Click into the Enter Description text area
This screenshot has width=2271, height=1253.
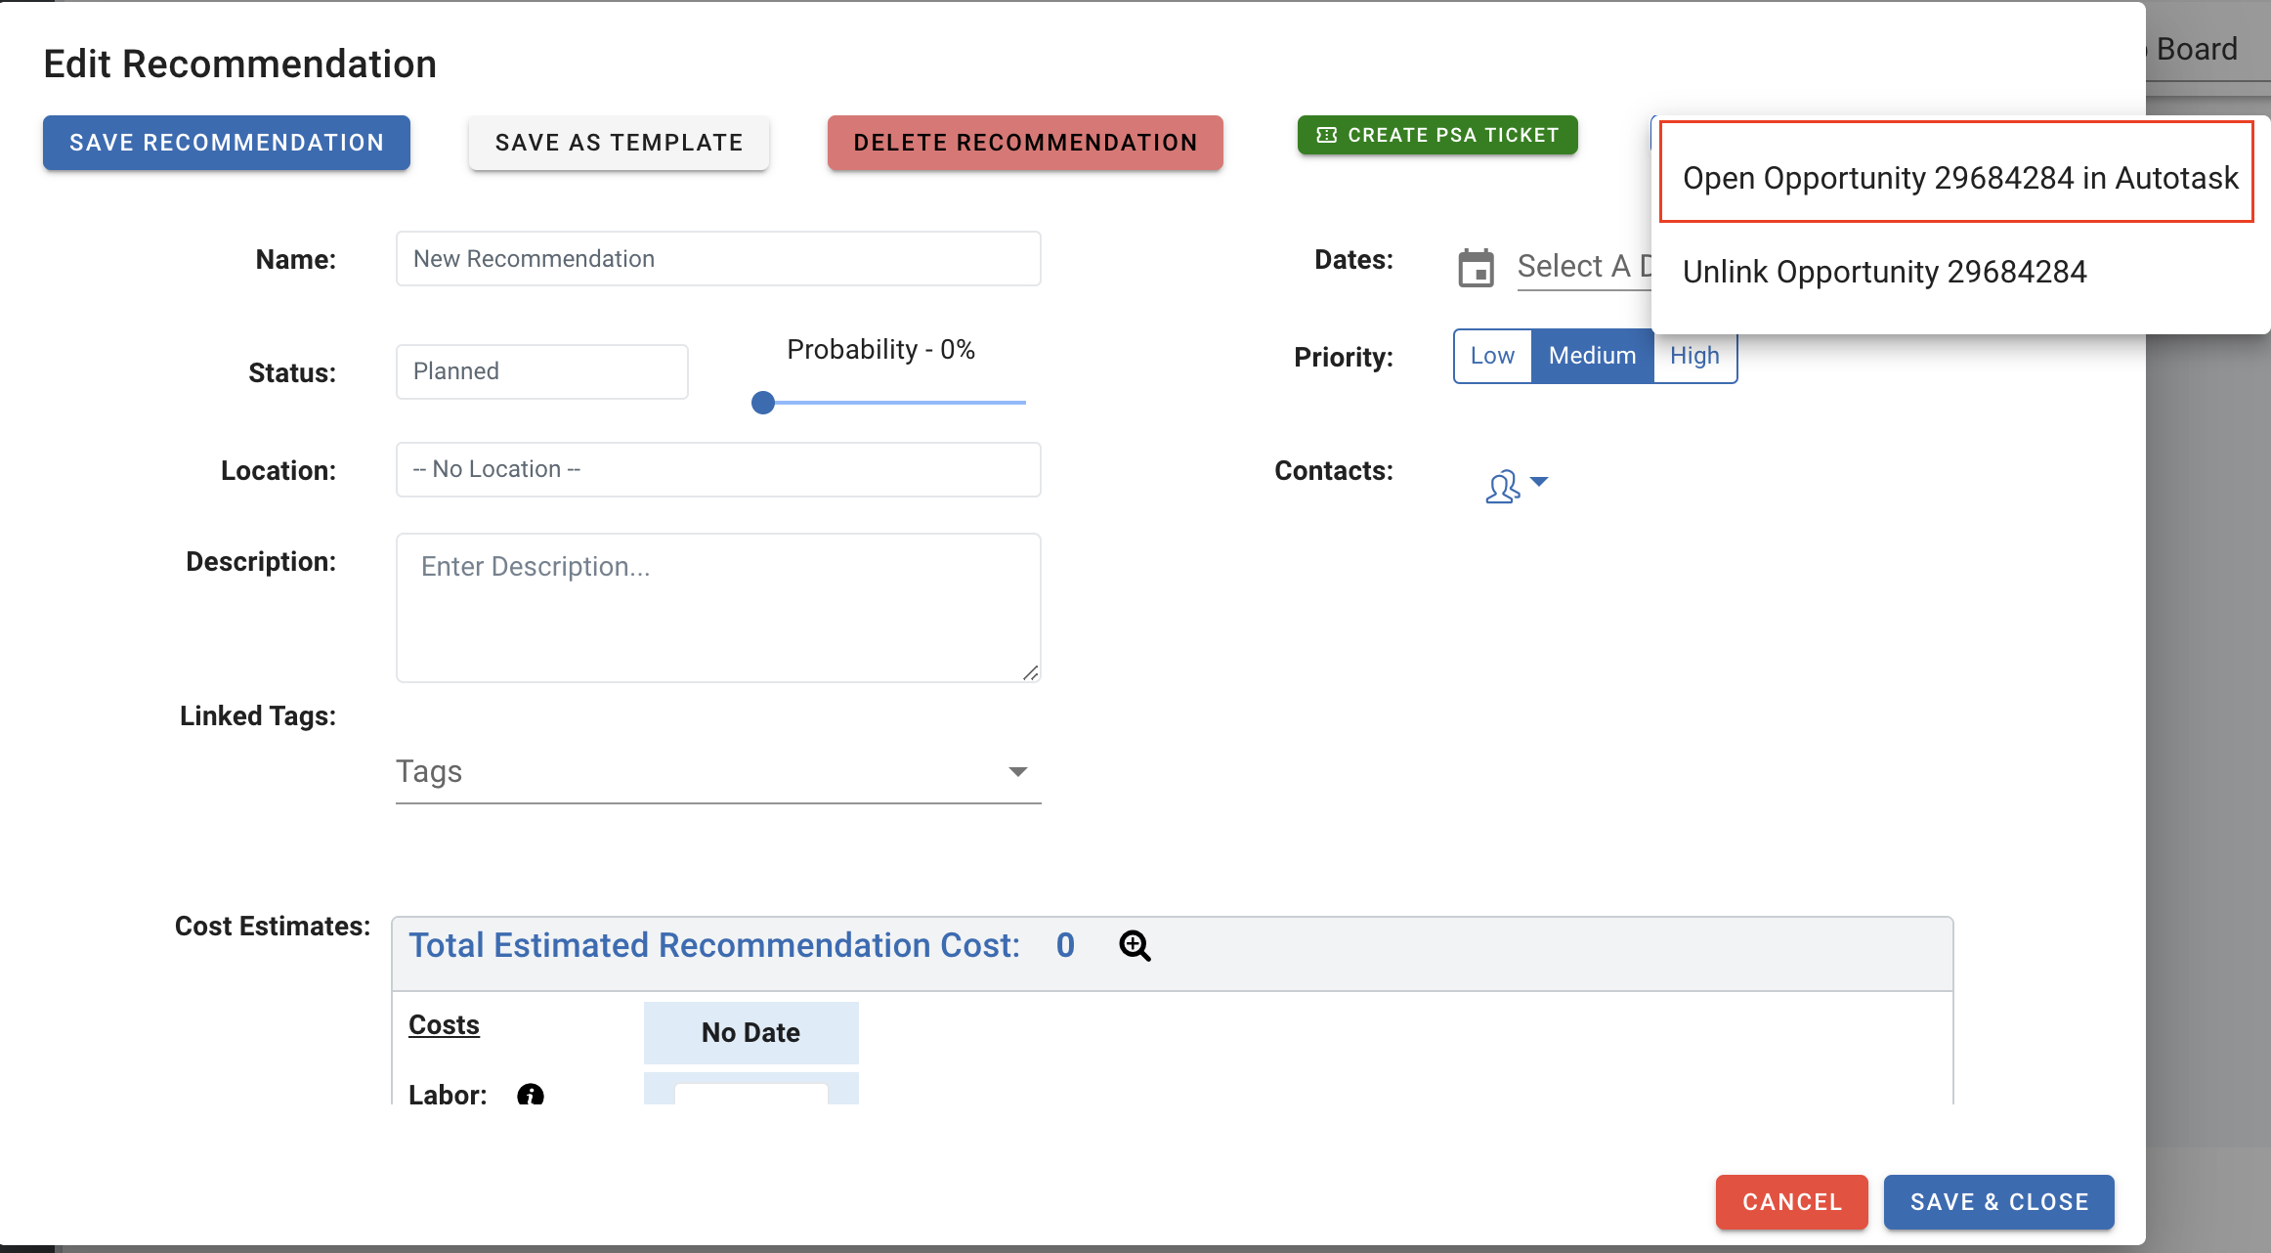[718, 606]
